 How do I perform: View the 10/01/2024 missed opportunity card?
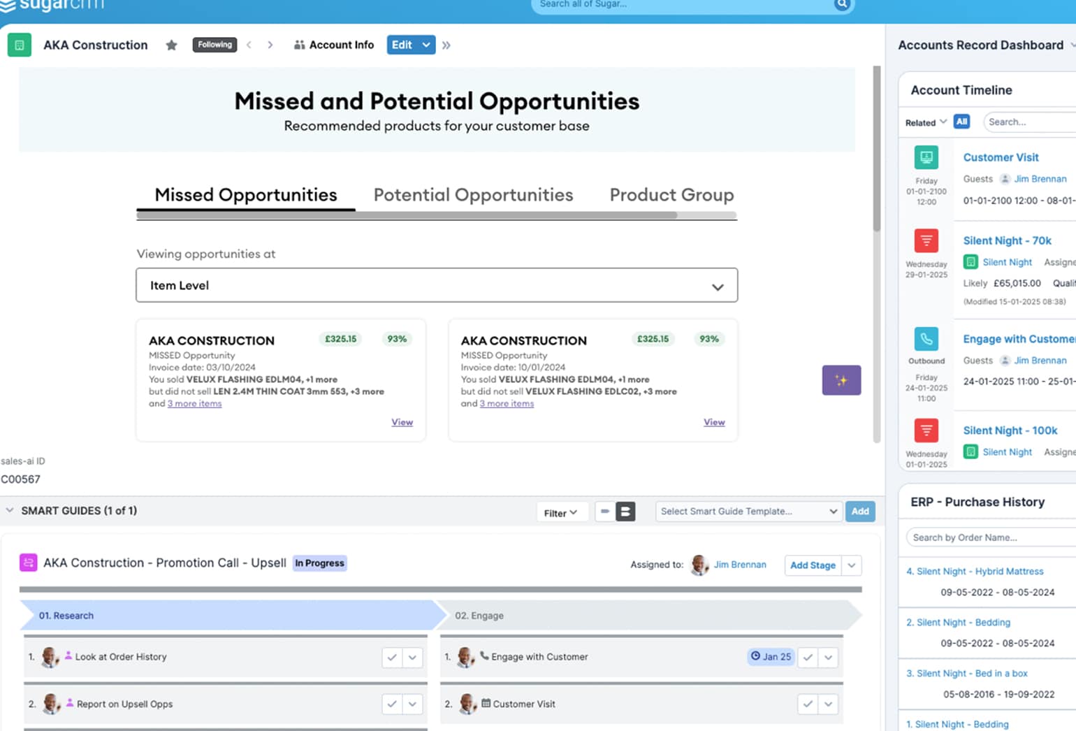coord(714,422)
